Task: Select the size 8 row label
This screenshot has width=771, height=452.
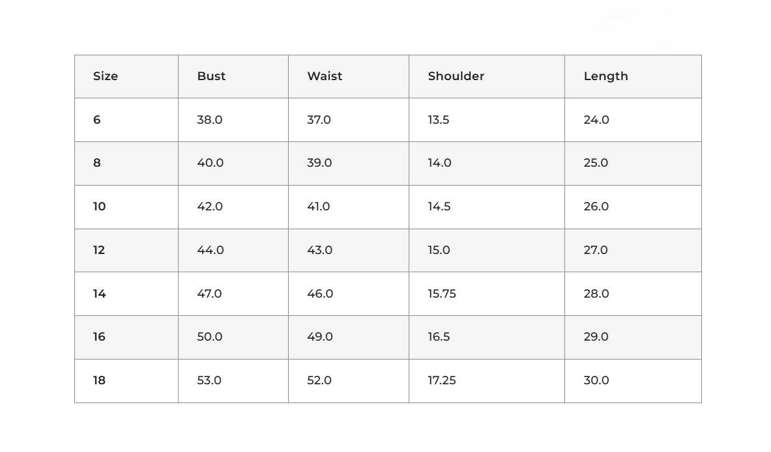Action: tap(97, 163)
